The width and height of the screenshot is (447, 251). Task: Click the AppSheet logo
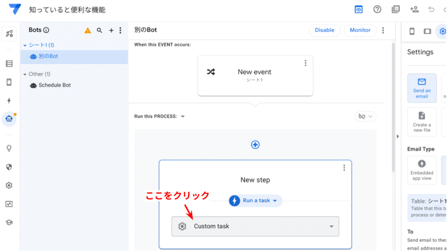[14, 9]
